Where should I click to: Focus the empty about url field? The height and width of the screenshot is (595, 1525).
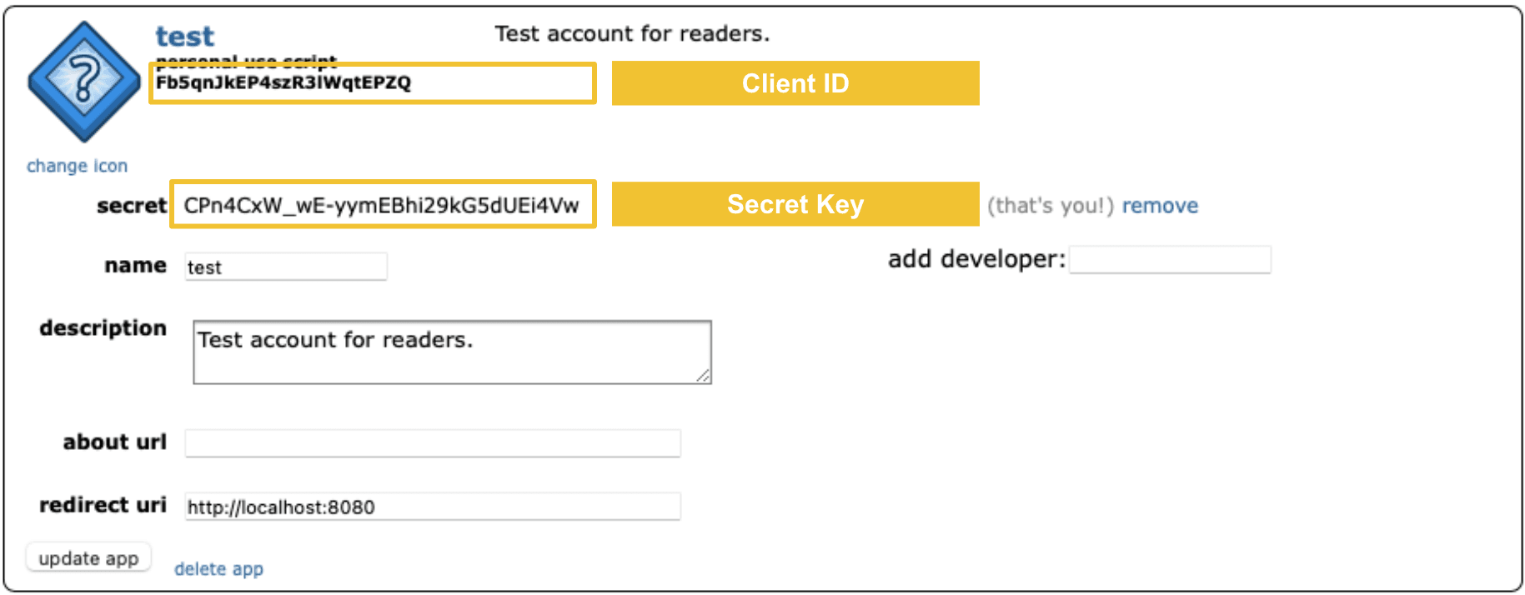tap(432, 443)
